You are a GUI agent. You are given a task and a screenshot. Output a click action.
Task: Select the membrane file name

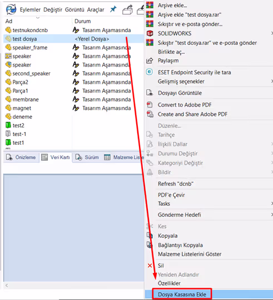click(26, 99)
